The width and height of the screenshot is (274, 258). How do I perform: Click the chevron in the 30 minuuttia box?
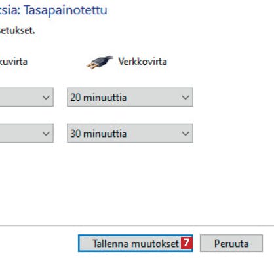[186, 134]
